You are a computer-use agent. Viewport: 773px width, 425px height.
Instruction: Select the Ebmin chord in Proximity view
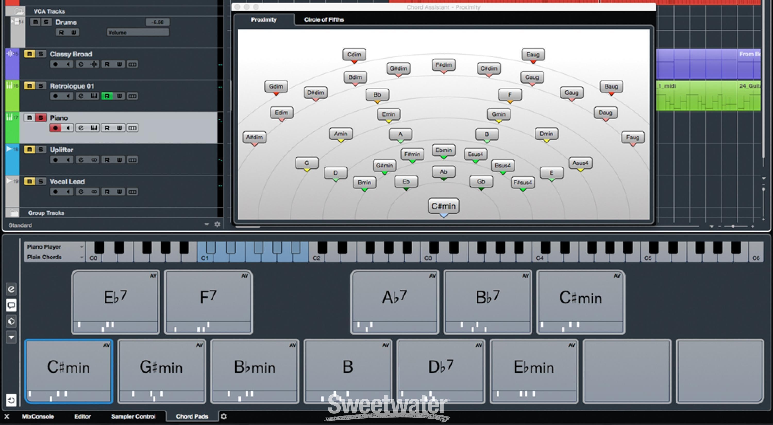coord(443,150)
